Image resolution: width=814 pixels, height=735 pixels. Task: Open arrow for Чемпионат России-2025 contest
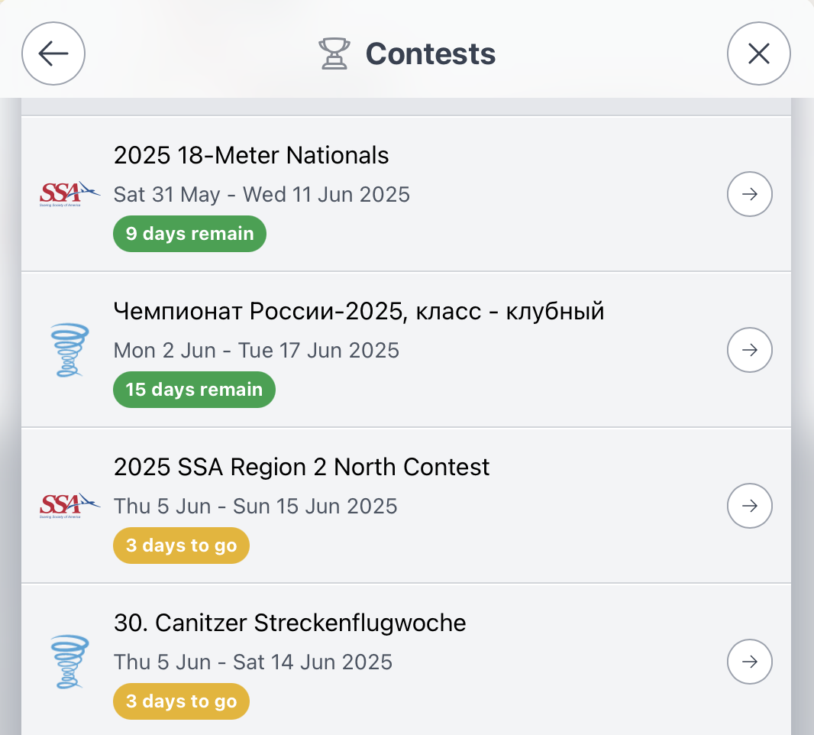pyautogui.click(x=749, y=350)
